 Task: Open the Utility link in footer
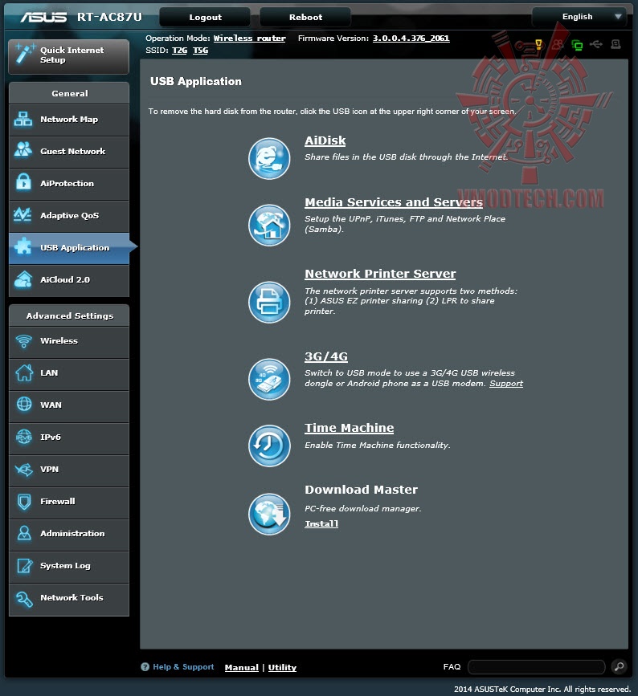click(x=282, y=667)
